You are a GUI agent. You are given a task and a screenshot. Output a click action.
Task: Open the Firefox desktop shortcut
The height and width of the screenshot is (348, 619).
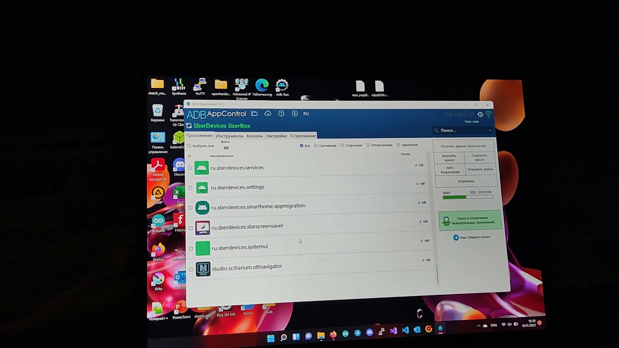[158, 252]
